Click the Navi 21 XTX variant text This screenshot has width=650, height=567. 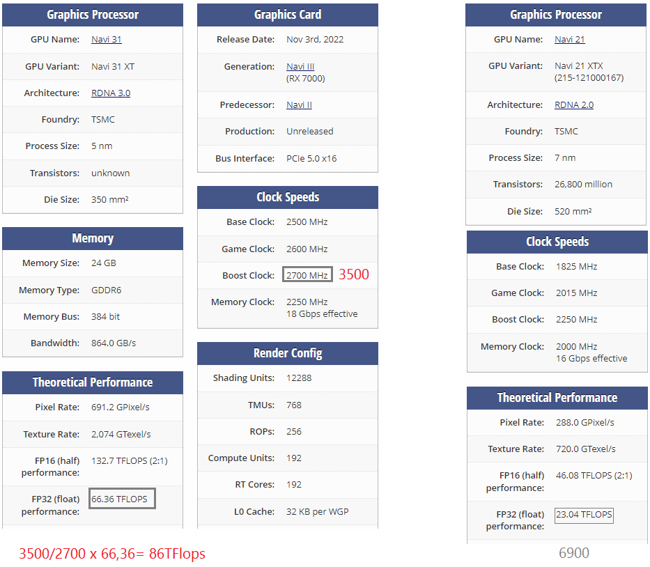pyautogui.click(x=579, y=66)
